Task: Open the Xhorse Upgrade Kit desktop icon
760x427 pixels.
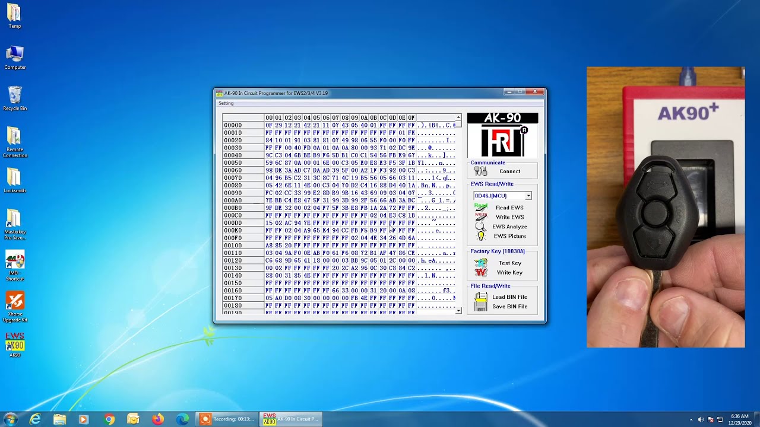Action: click(x=15, y=307)
